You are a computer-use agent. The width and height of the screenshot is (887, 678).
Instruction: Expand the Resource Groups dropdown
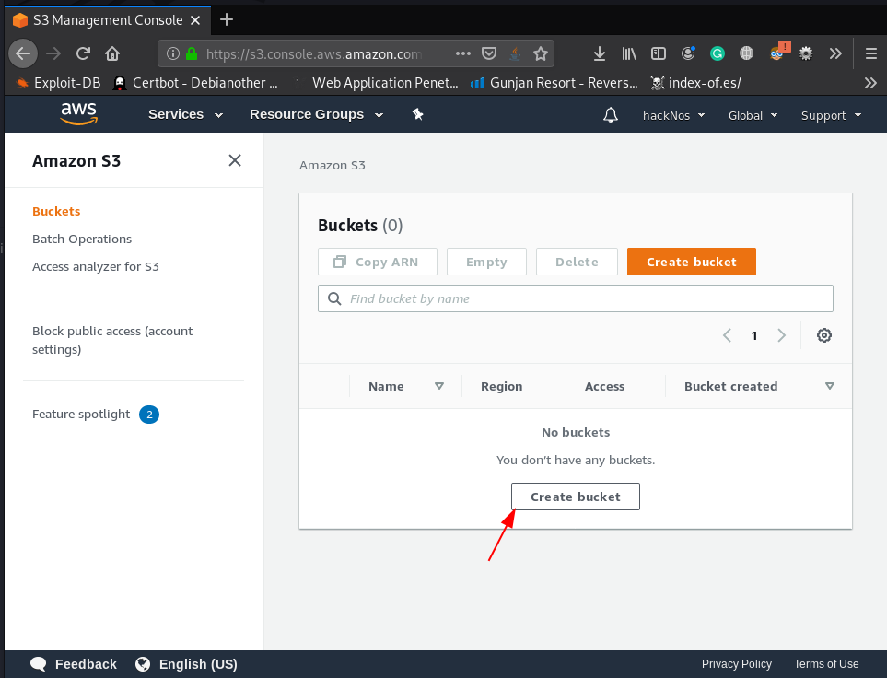[316, 114]
